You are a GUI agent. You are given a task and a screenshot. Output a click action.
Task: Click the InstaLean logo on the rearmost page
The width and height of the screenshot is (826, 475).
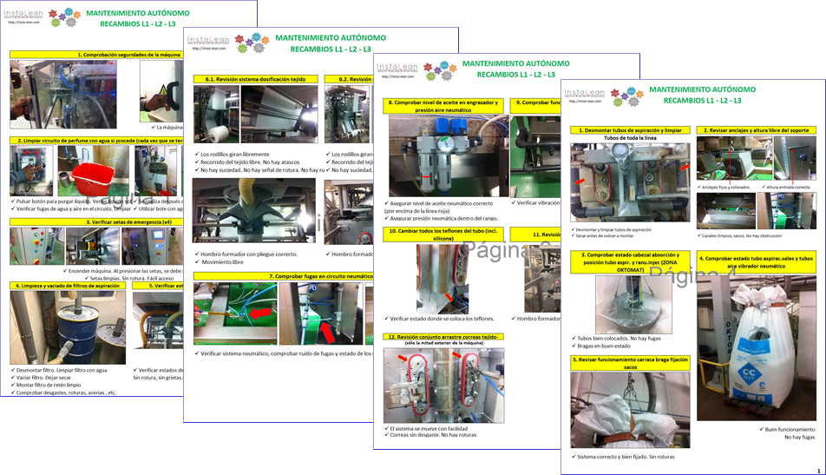(24, 15)
